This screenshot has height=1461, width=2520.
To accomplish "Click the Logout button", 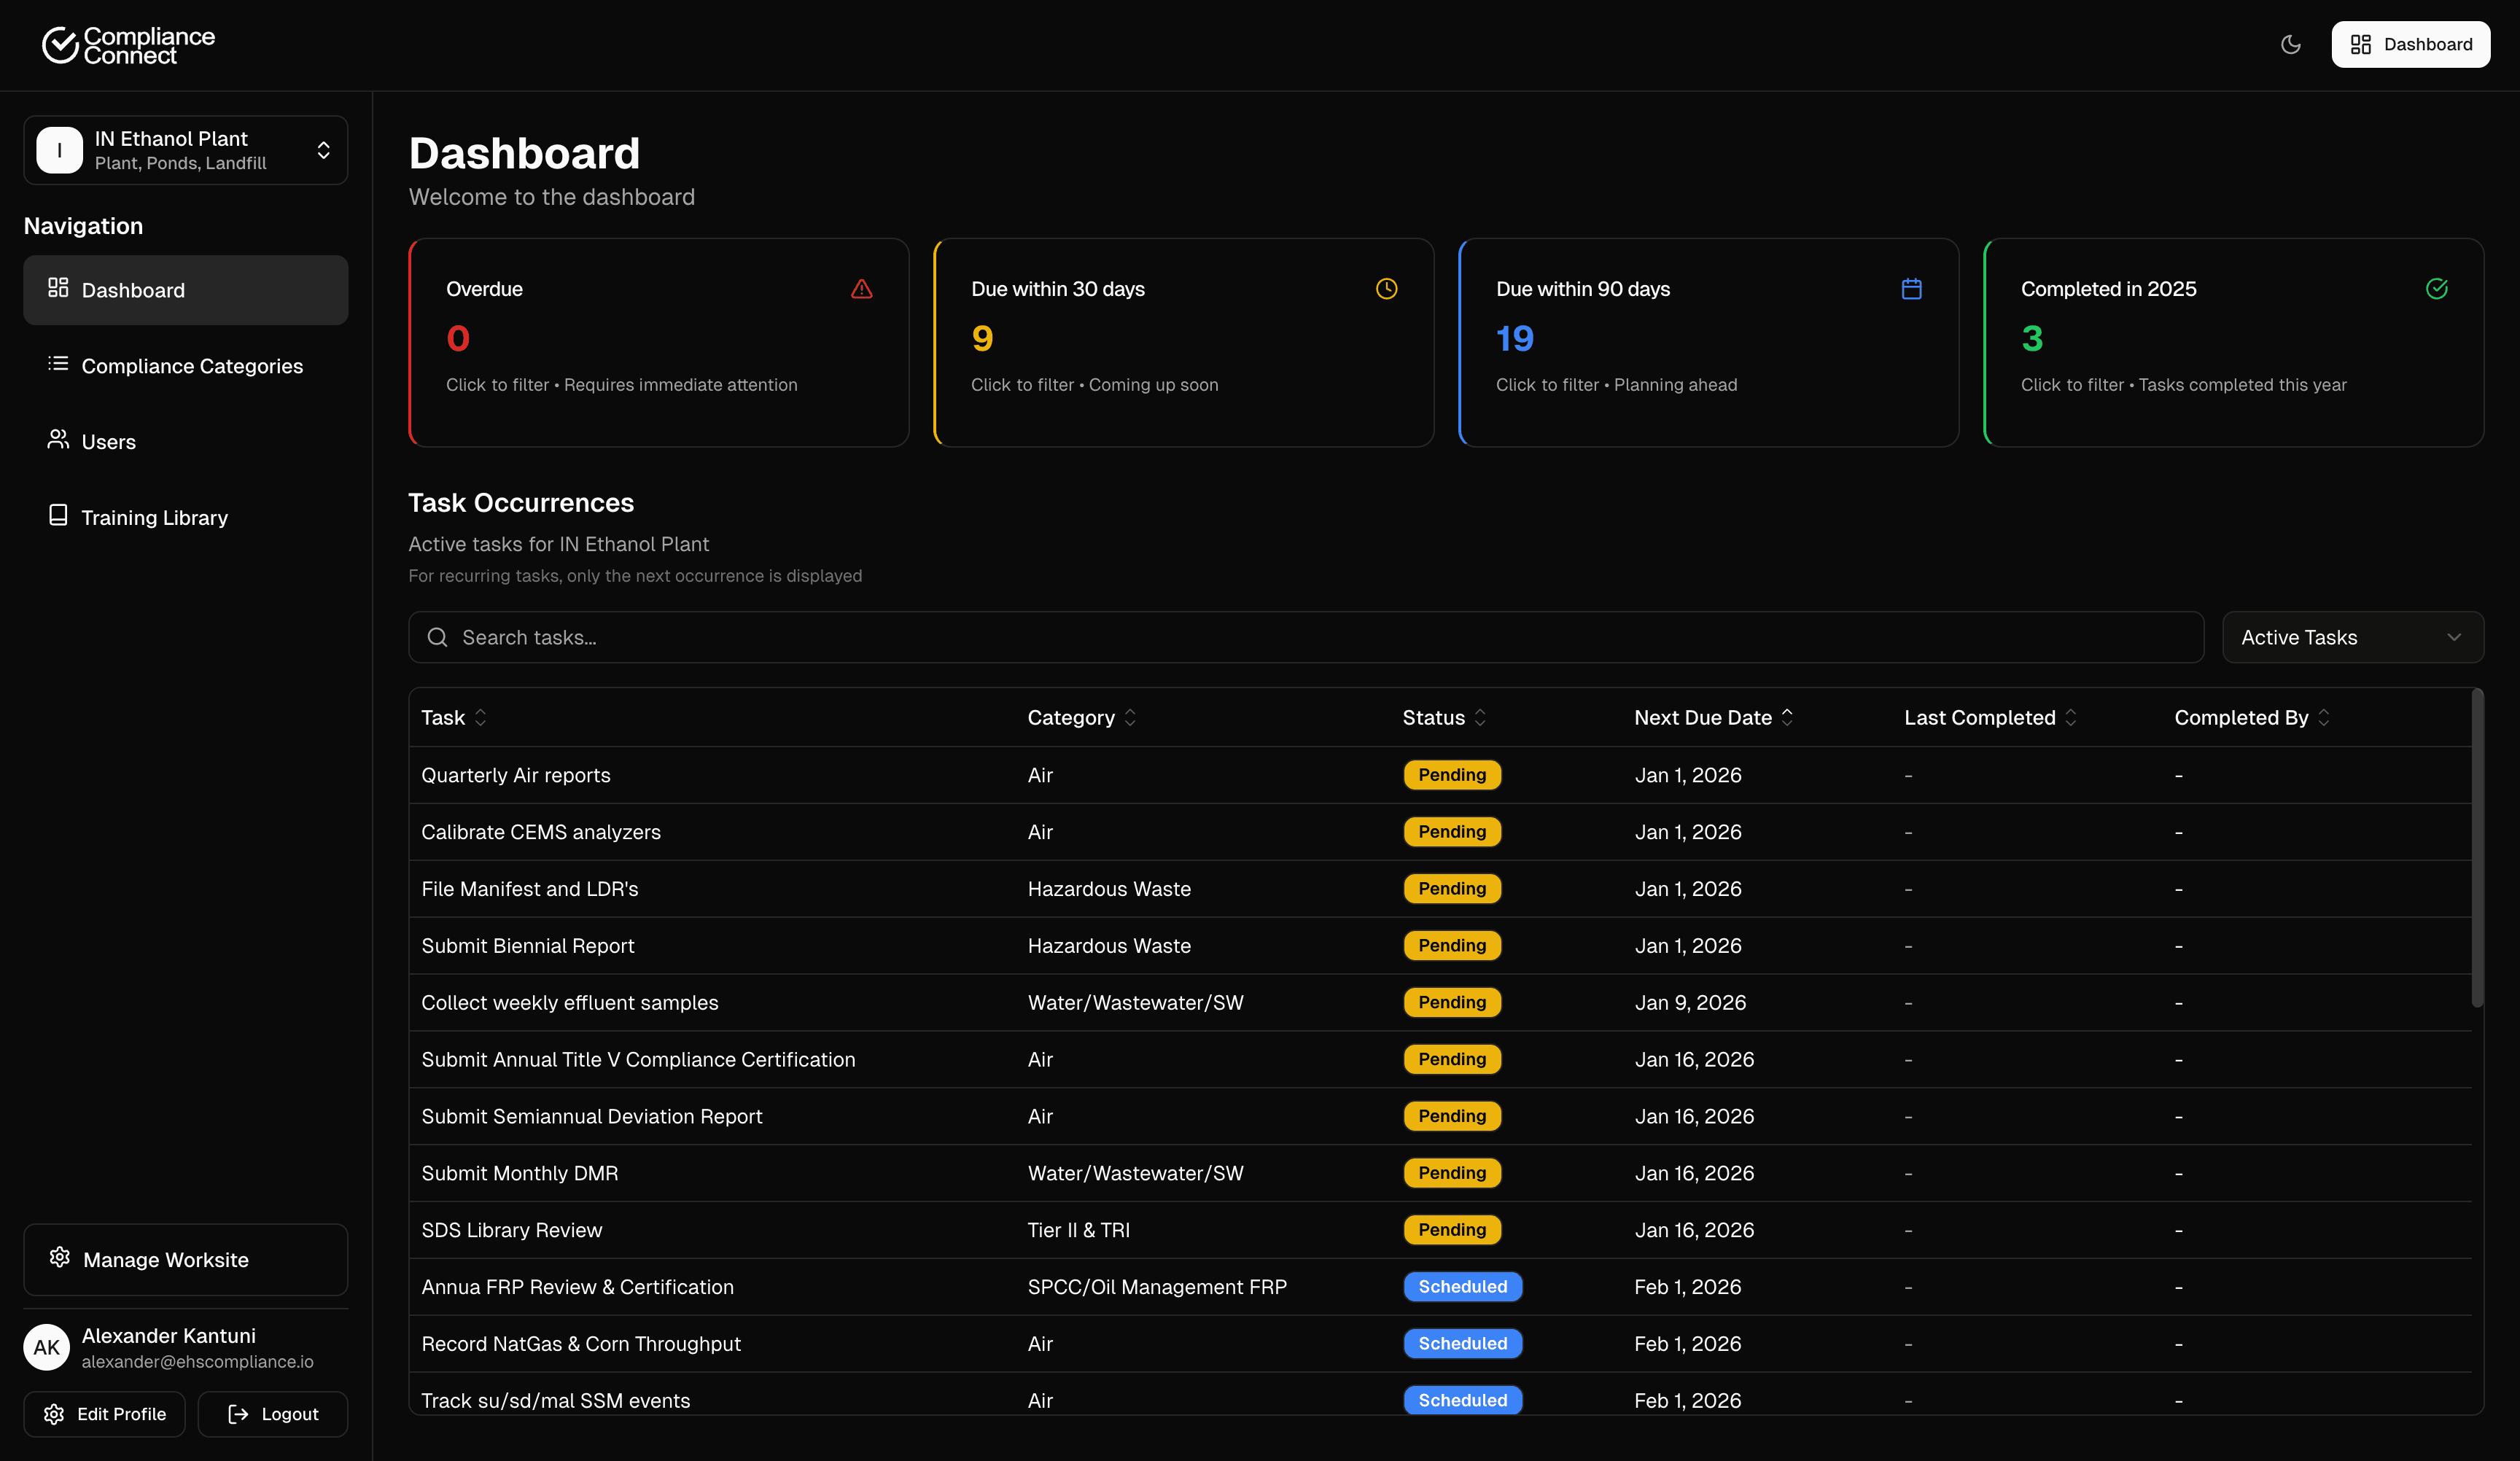I will 273,1414.
